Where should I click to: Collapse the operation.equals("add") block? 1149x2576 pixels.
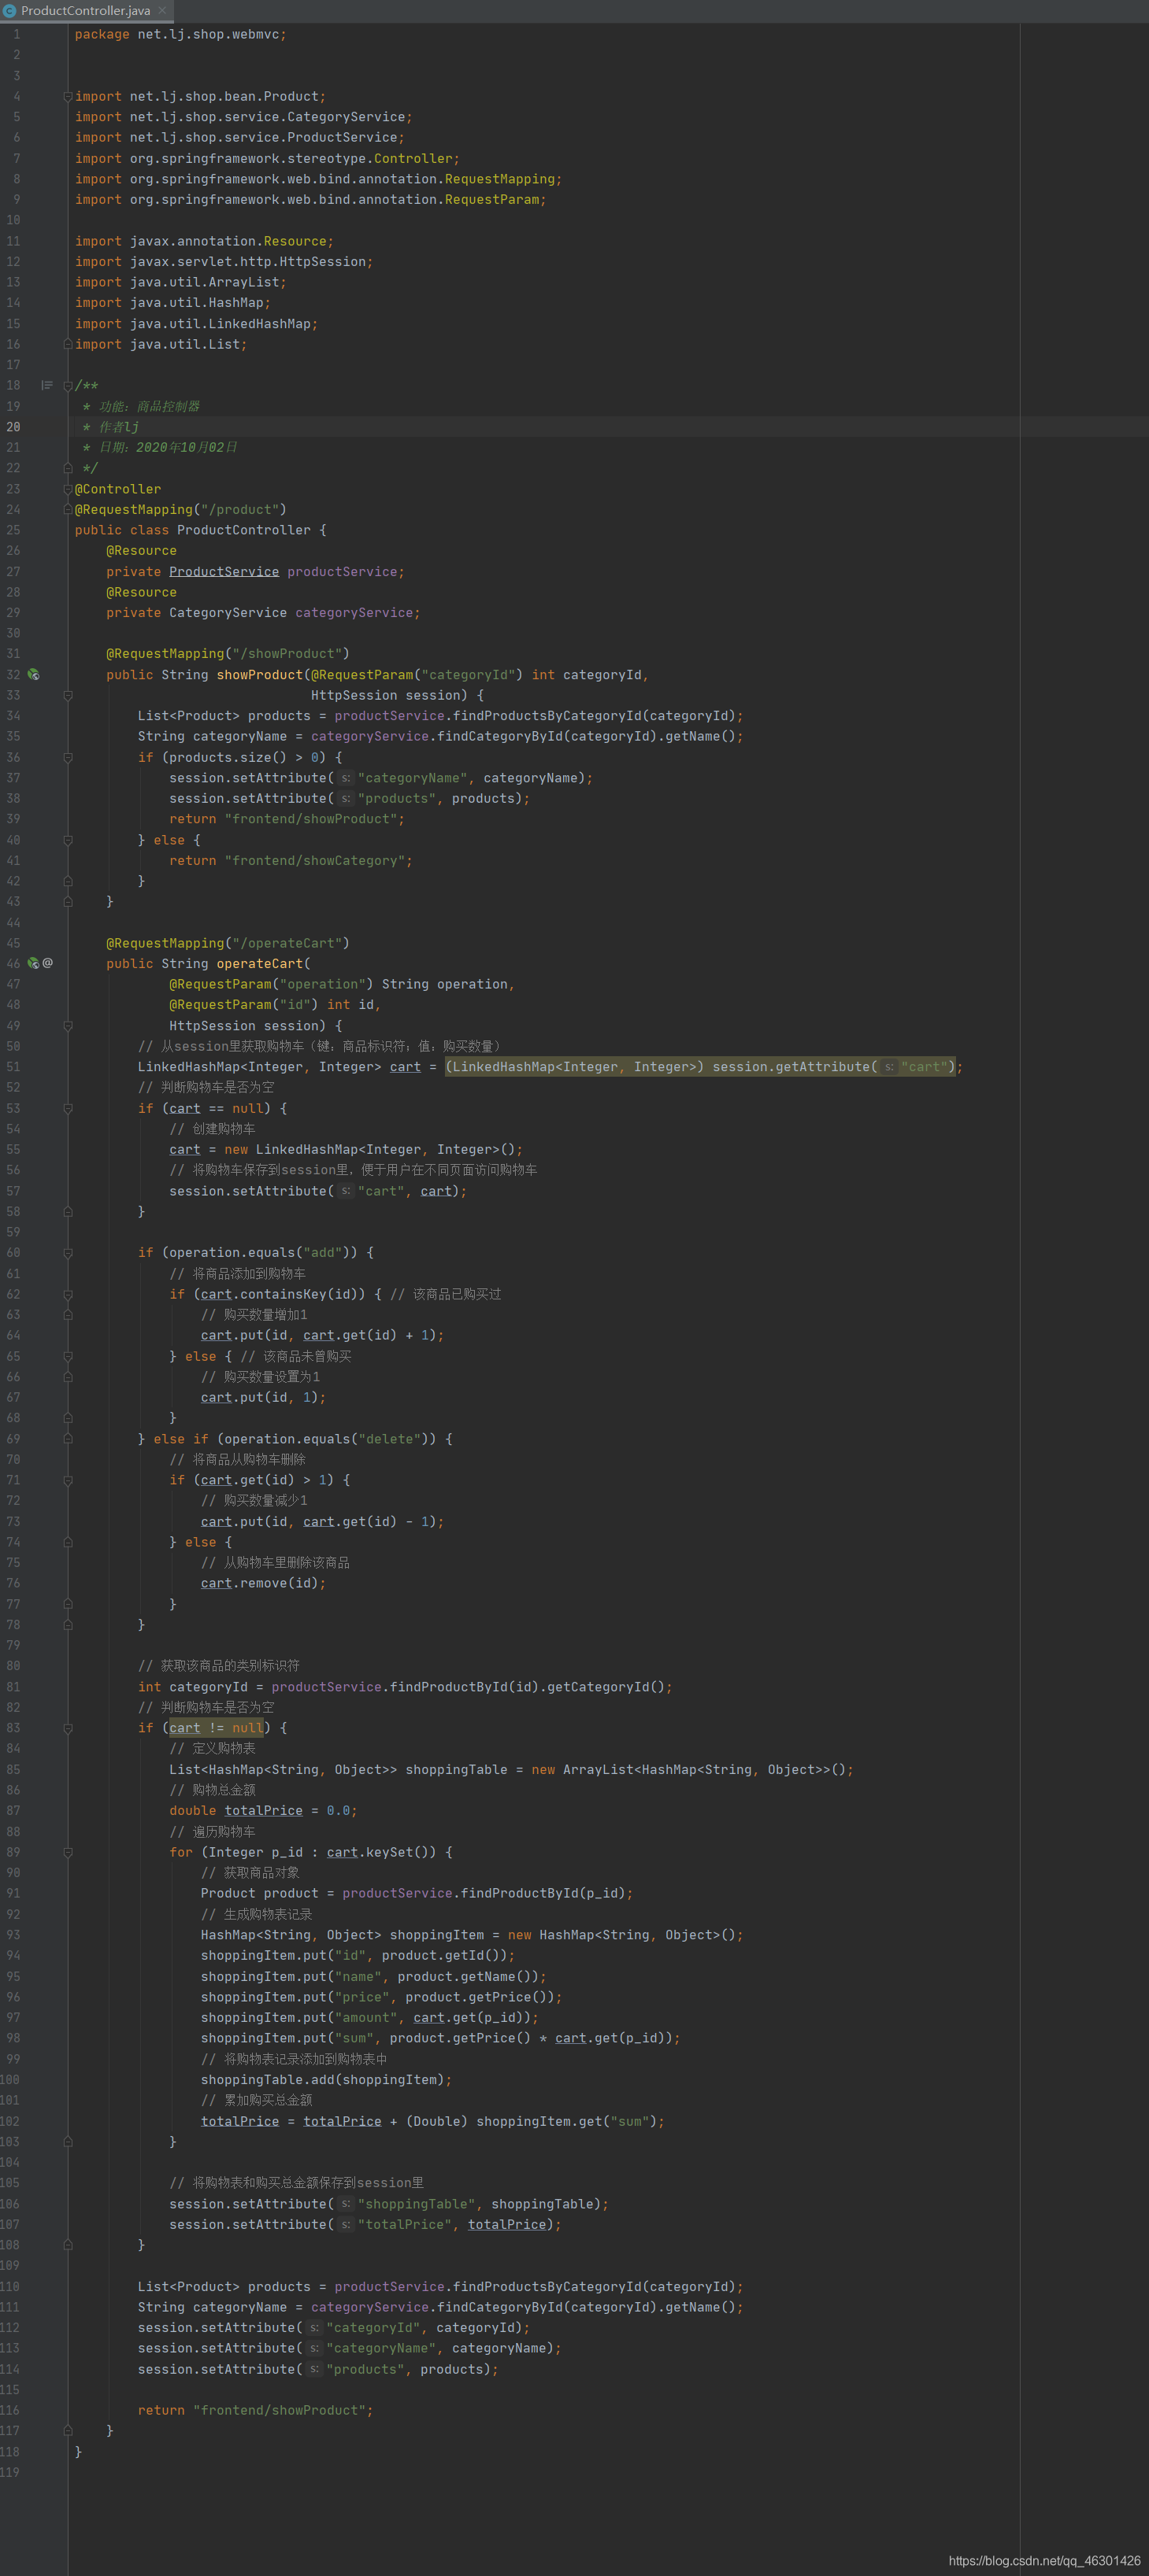[67, 1253]
